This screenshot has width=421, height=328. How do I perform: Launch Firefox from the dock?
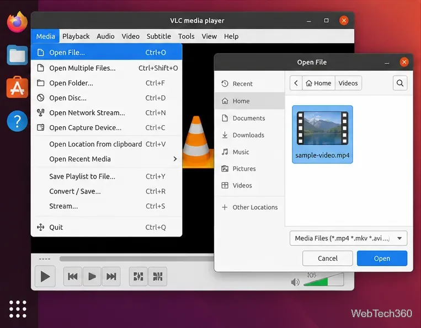pos(17,22)
